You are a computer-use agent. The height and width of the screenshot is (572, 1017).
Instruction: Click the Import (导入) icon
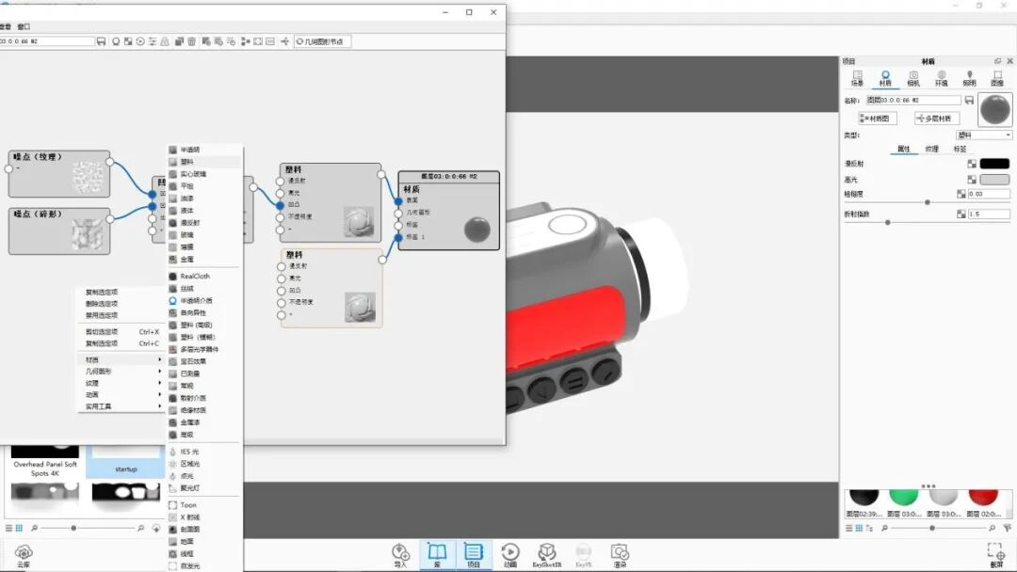(399, 554)
